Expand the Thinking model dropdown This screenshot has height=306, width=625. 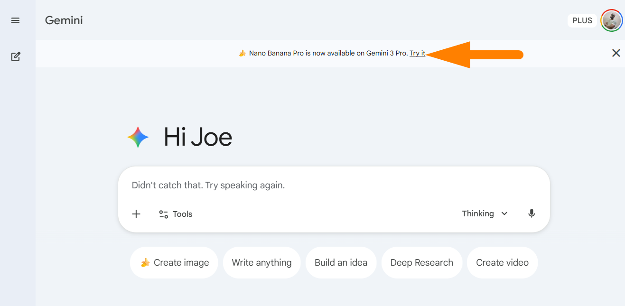coord(485,213)
